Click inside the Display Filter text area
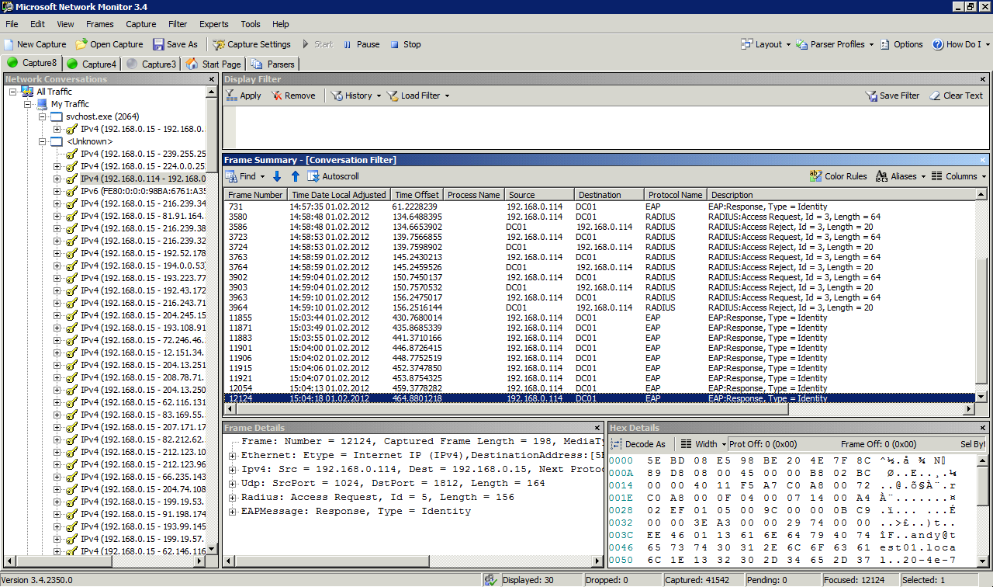 coord(605,127)
